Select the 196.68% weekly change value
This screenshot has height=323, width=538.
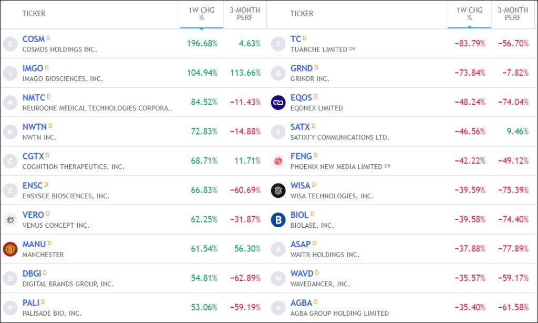click(x=202, y=44)
